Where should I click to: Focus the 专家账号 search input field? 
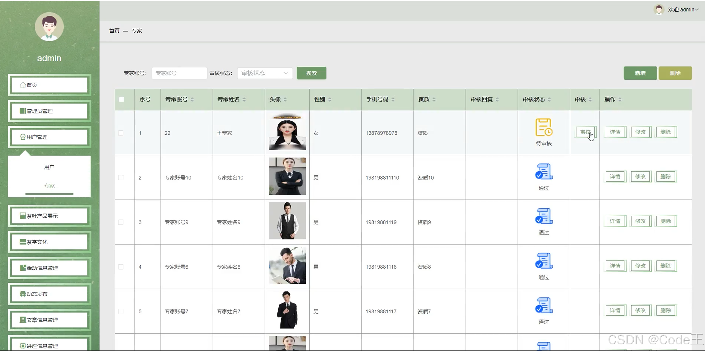click(x=179, y=73)
